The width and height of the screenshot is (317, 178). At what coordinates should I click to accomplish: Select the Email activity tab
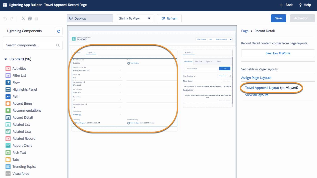tap(219, 62)
